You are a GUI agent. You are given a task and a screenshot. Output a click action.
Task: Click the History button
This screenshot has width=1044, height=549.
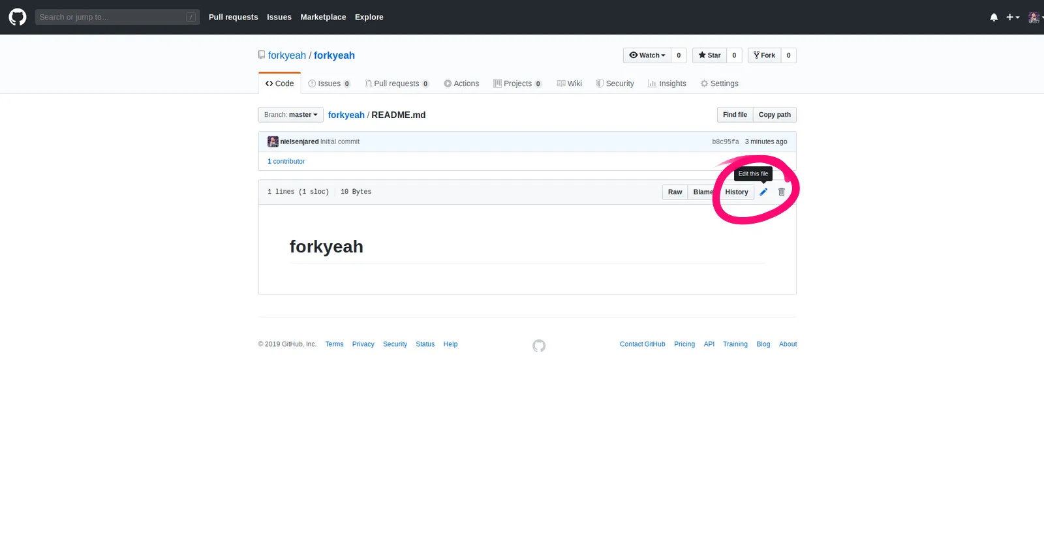[737, 192]
